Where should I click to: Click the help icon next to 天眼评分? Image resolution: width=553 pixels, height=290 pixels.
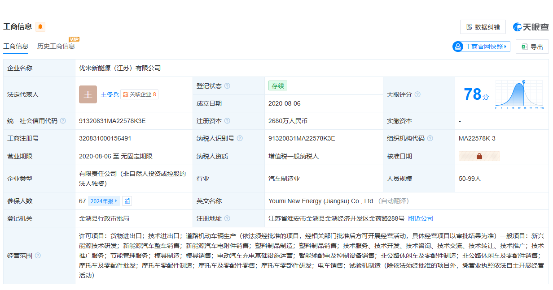[417, 94]
